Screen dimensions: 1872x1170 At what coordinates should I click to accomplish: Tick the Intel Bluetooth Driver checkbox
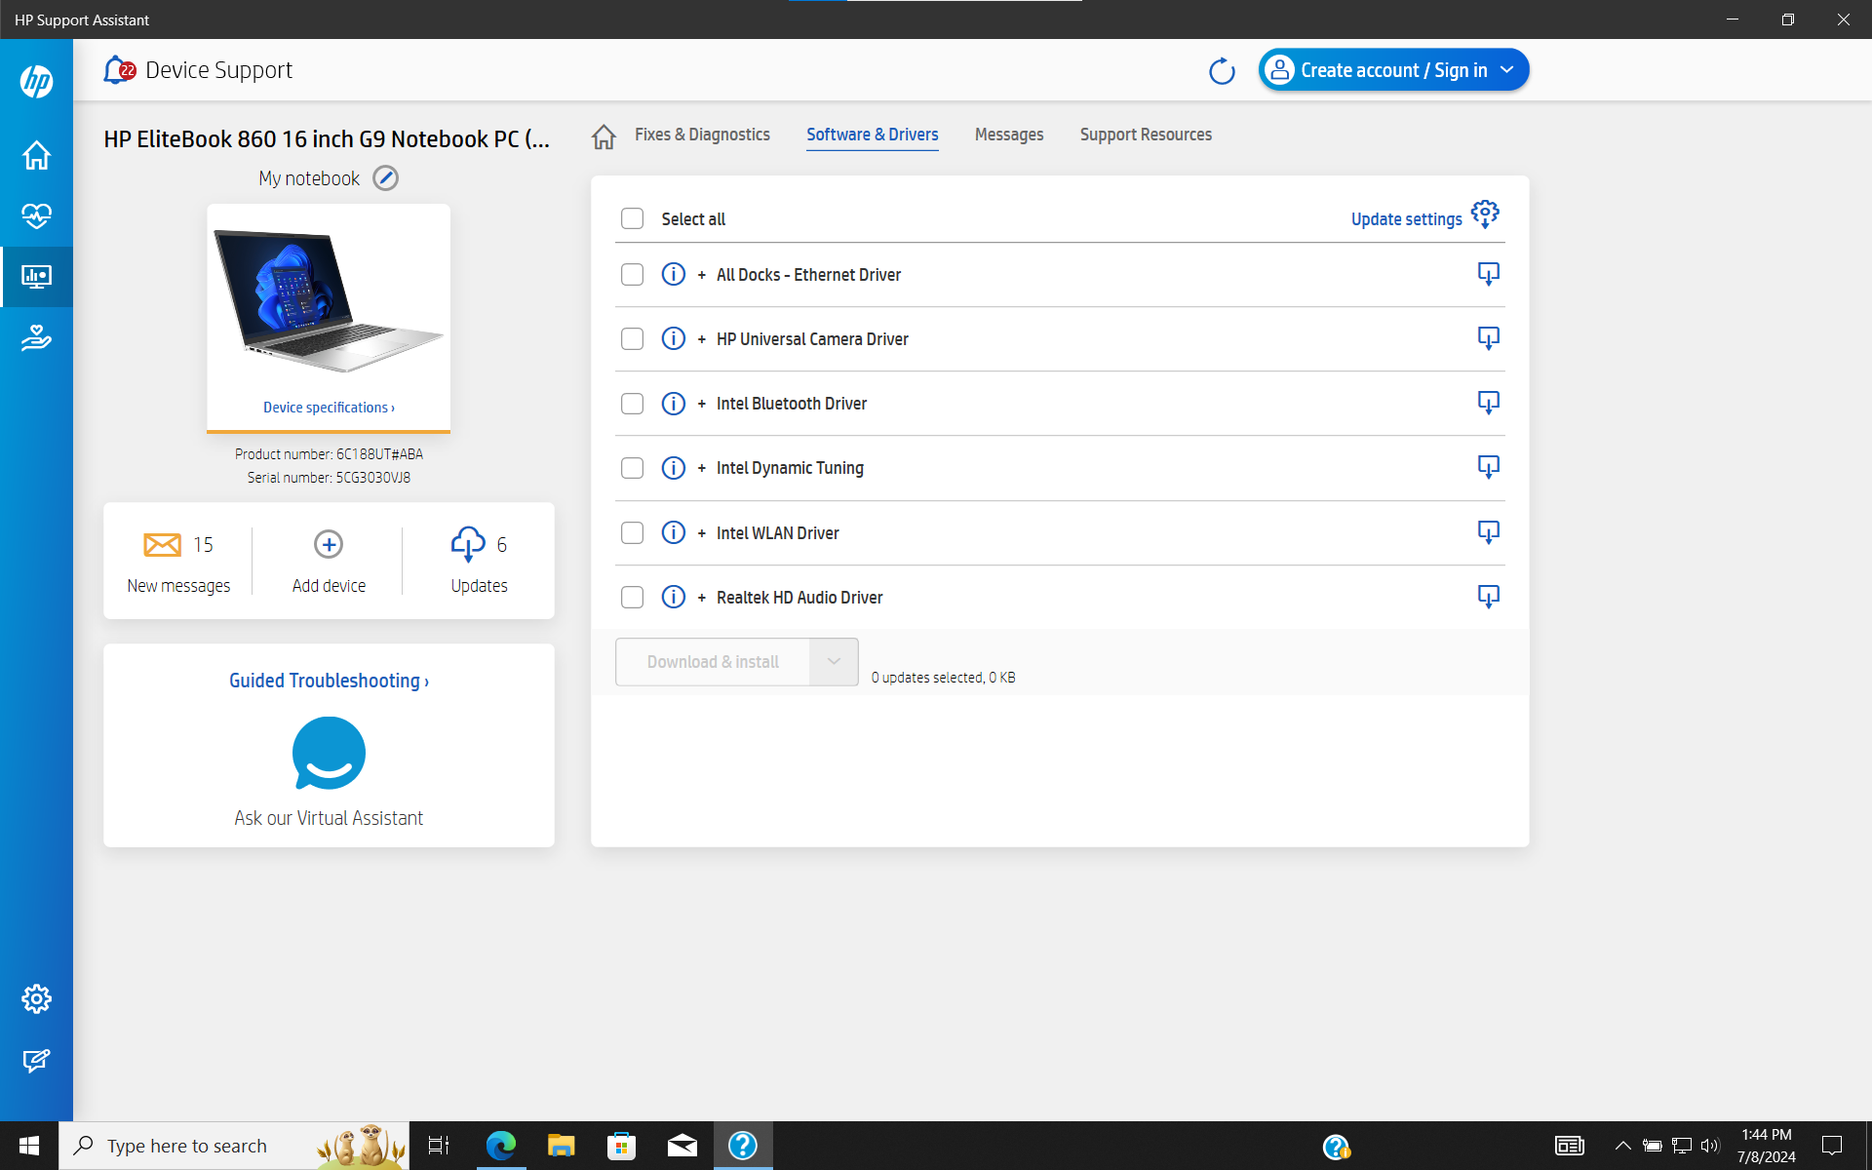coord(632,404)
